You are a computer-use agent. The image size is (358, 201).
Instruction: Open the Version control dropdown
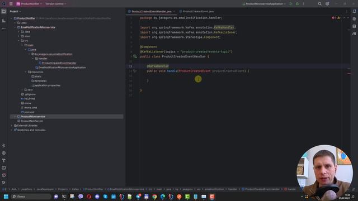pos(55,4)
